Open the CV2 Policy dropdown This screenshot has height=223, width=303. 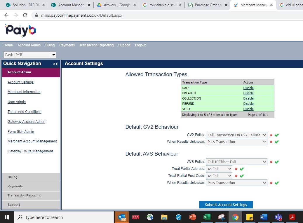pos(236,135)
